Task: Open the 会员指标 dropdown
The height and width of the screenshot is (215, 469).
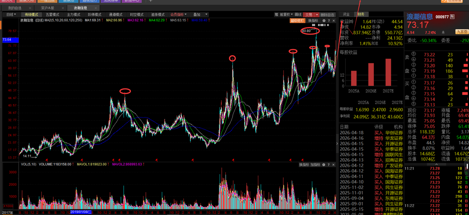Action: (x=179, y=14)
